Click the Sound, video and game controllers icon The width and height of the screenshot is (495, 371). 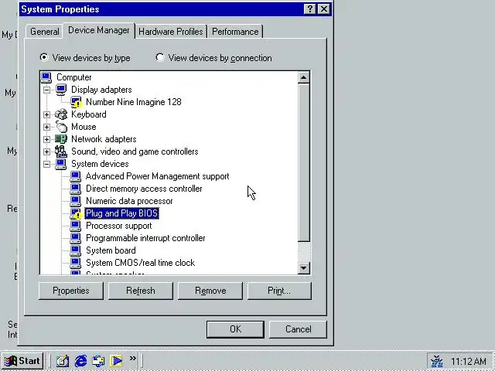tap(61, 151)
